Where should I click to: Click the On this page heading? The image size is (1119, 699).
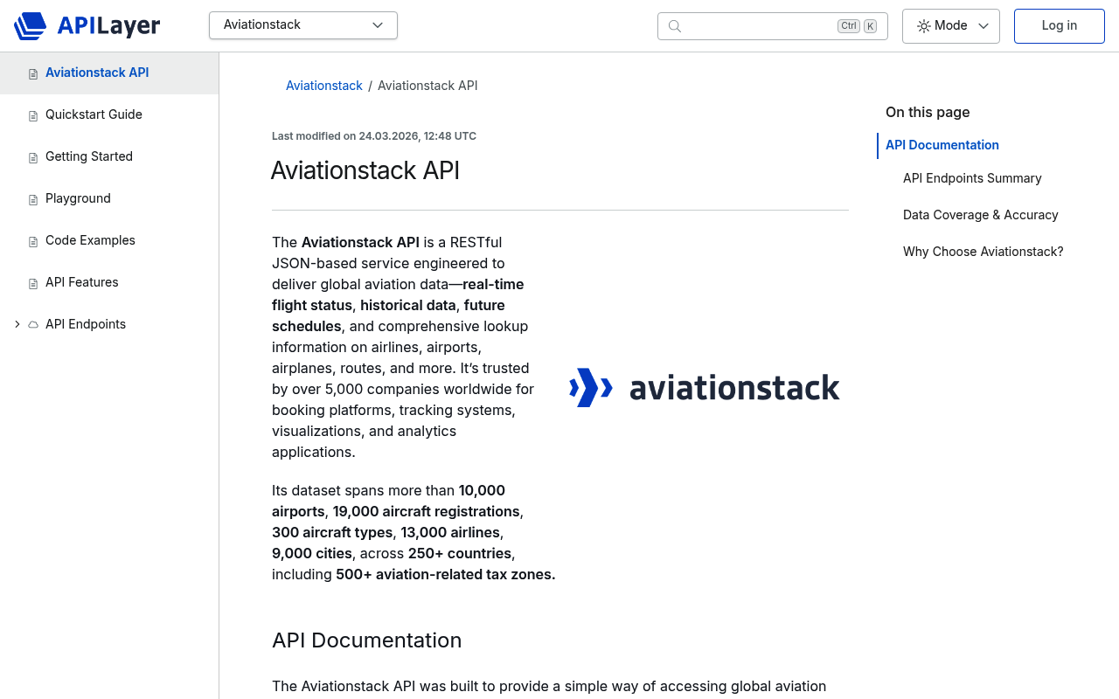(x=928, y=112)
